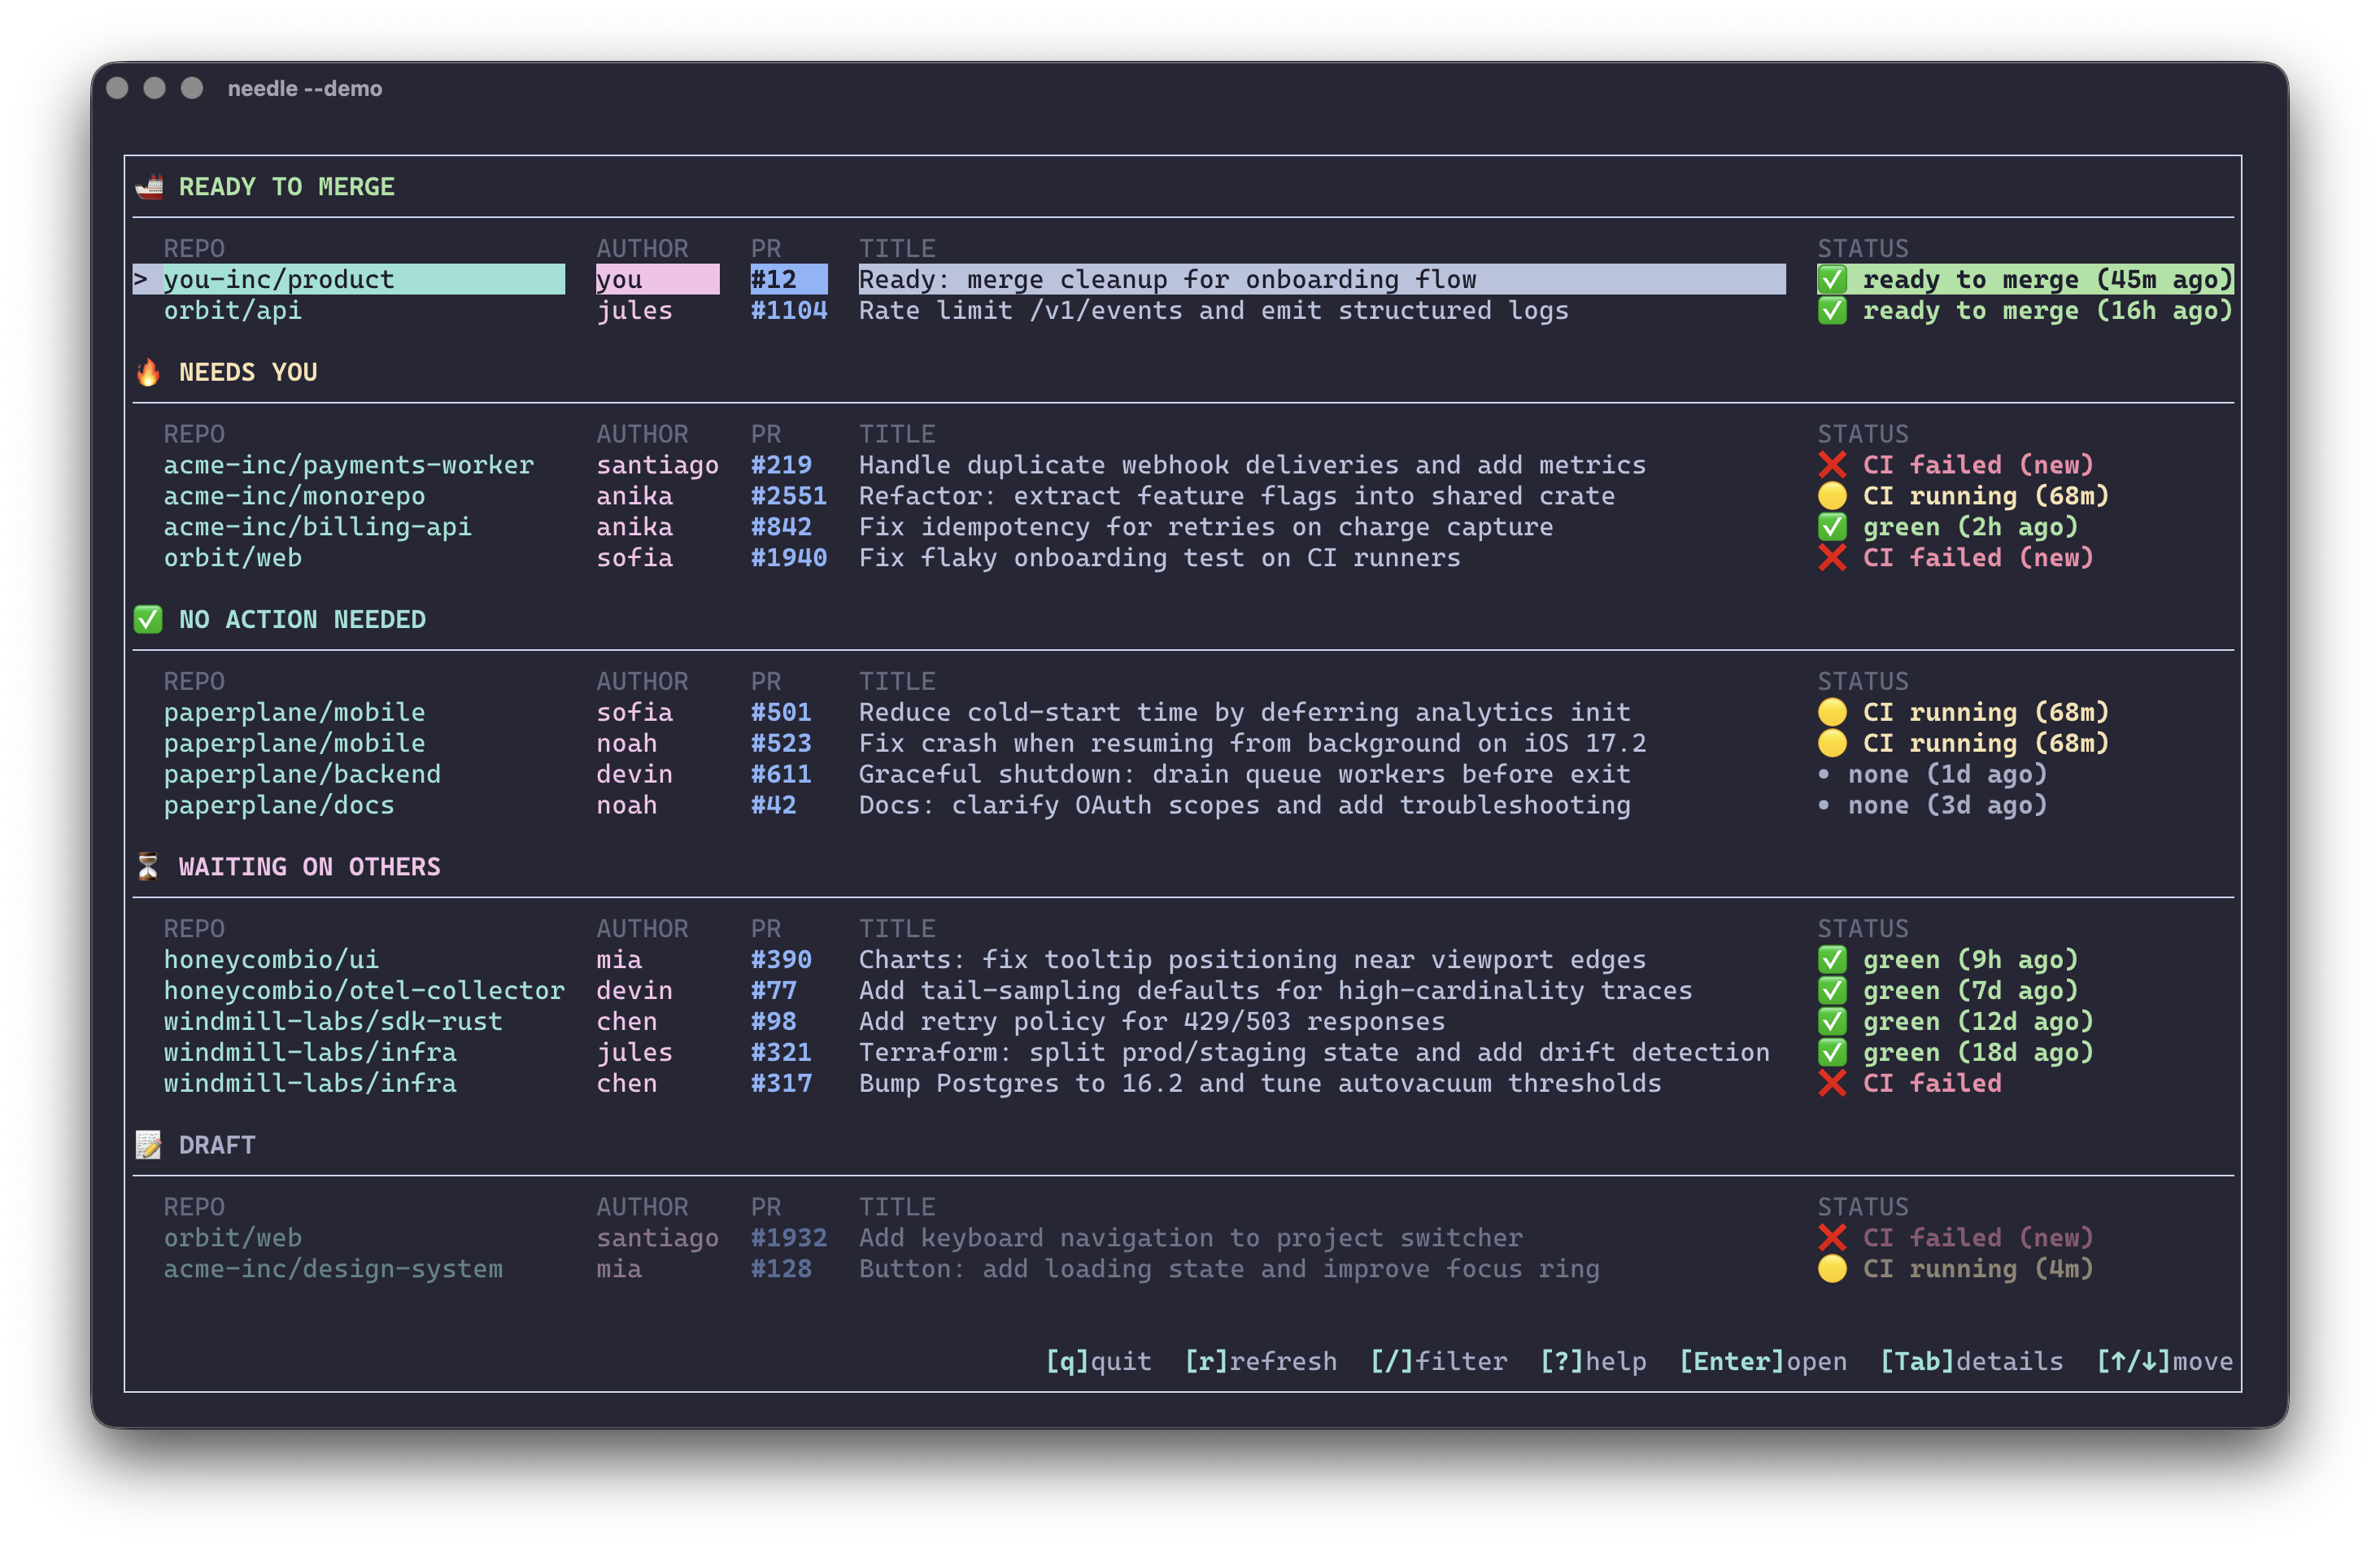Image resolution: width=2380 pixels, height=1549 pixels.
Task: Click the fire icon beside NEEDS YOU
Action: pos(148,372)
